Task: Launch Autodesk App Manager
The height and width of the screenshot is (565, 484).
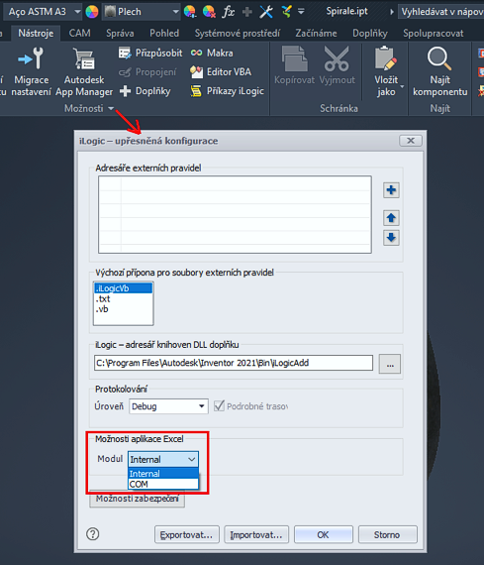Action: click(84, 71)
